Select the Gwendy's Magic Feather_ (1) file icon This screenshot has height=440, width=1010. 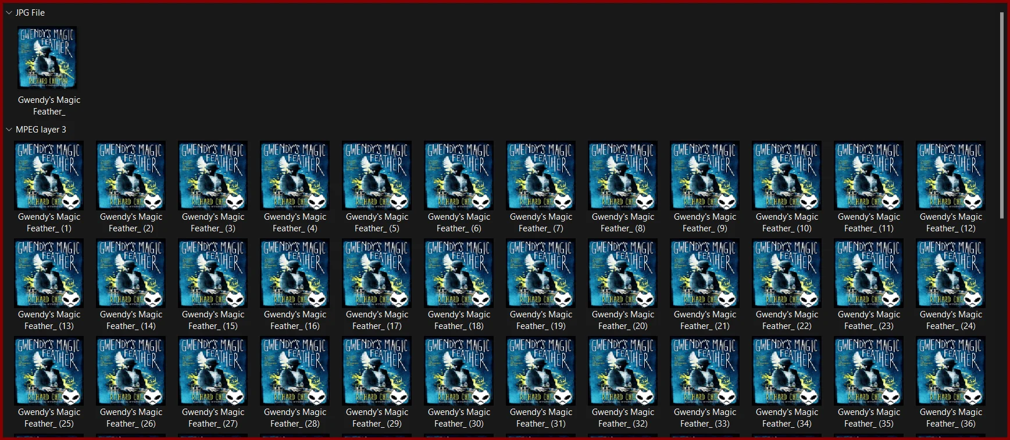pos(49,176)
